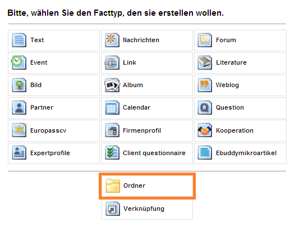Pick the Kooperation label
This screenshot has height=231, width=299.
pyautogui.click(x=234, y=130)
